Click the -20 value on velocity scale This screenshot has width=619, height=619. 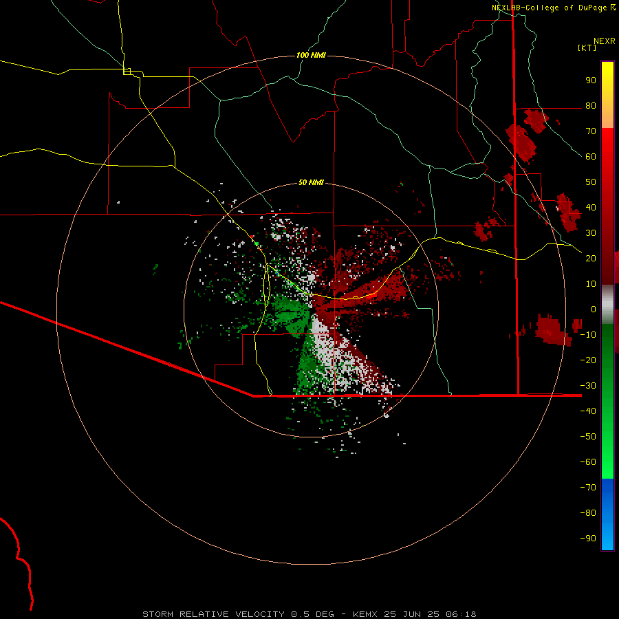(x=588, y=360)
